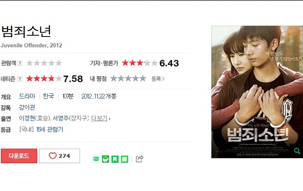Image resolution: width=303 pixels, height=191 pixels.
Task: Open director 강이관 link
Action: pos(27,107)
